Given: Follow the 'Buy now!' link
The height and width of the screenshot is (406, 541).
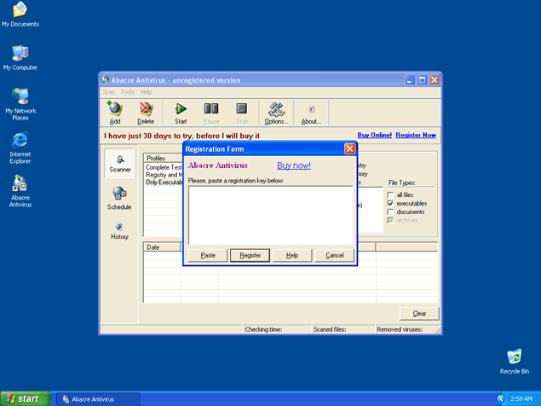Looking at the screenshot, I should pyautogui.click(x=294, y=165).
